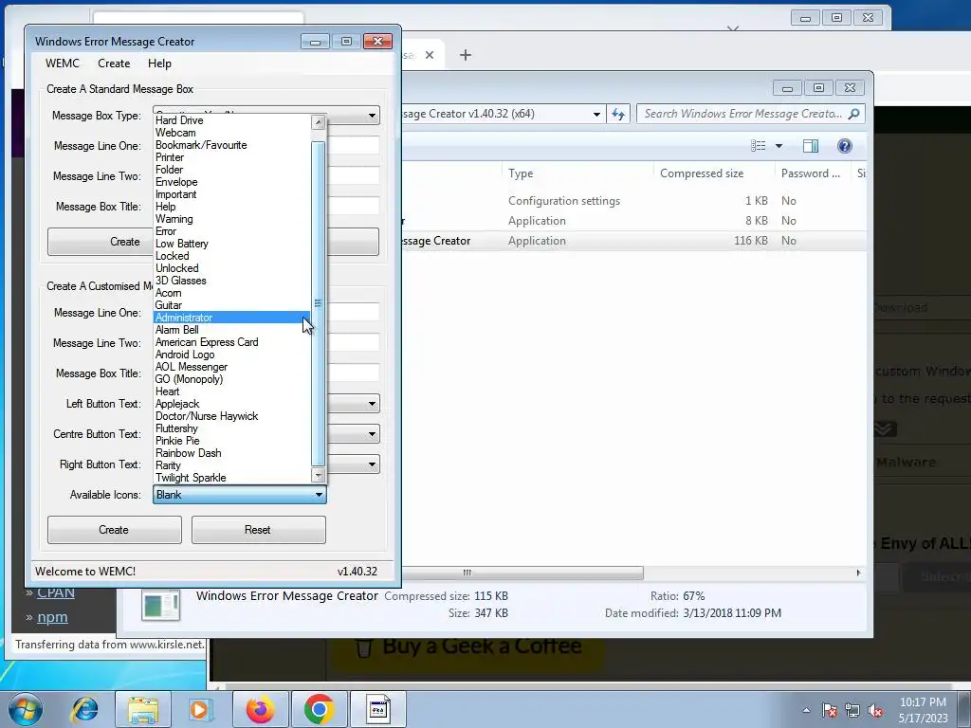
Task: Open a new browser tab
Action: pos(466,55)
